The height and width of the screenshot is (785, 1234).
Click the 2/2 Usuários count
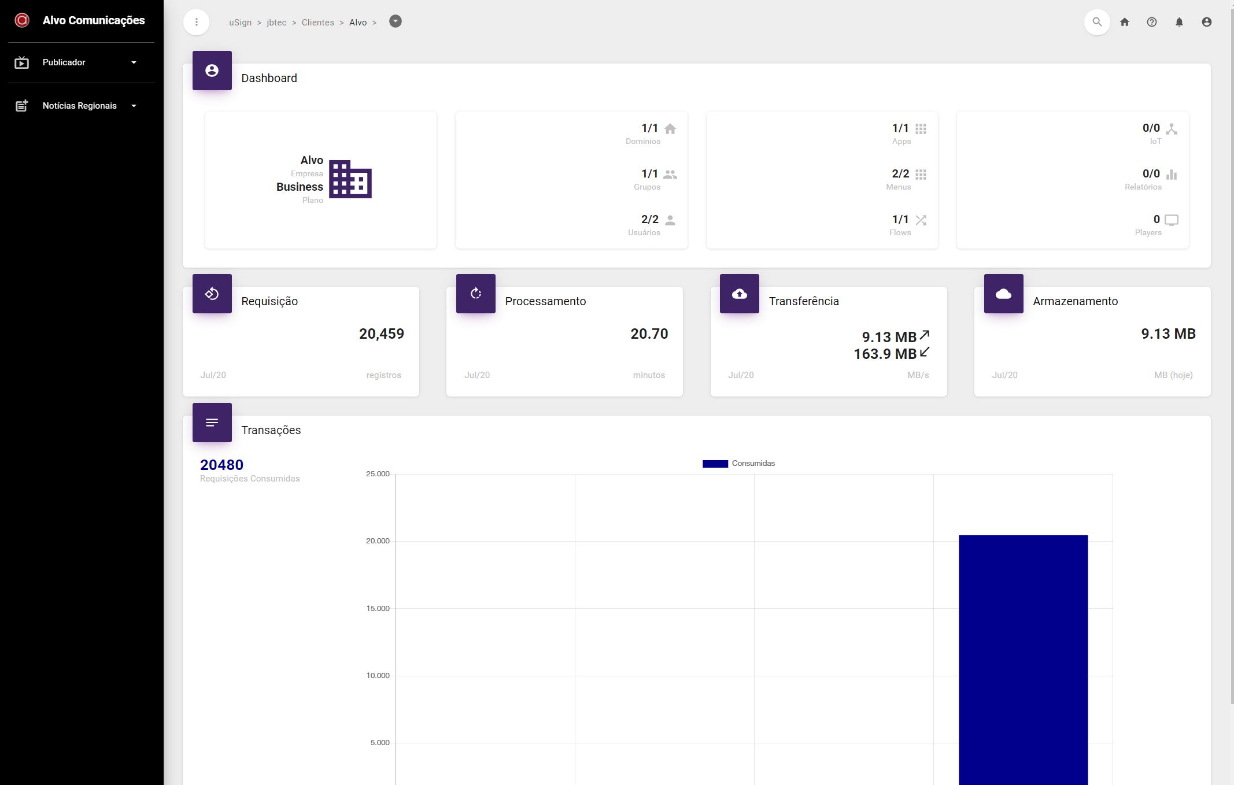[x=650, y=220]
